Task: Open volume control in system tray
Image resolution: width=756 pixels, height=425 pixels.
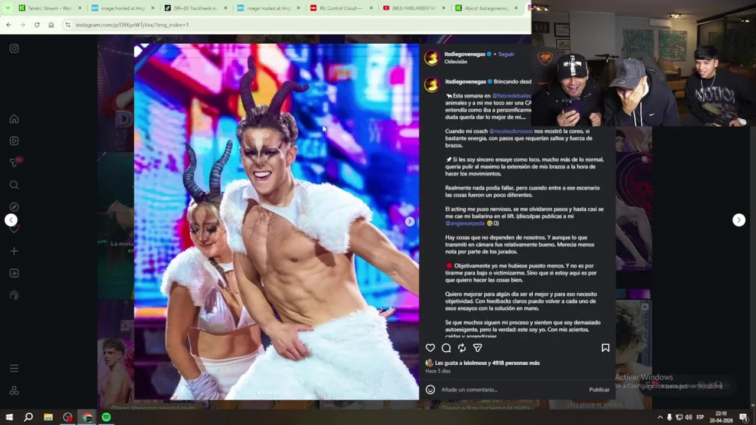Action: click(689, 417)
